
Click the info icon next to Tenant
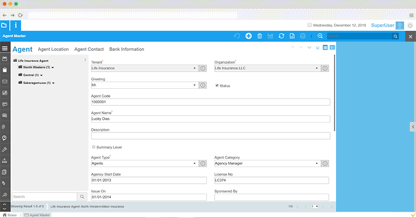point(203,68)
